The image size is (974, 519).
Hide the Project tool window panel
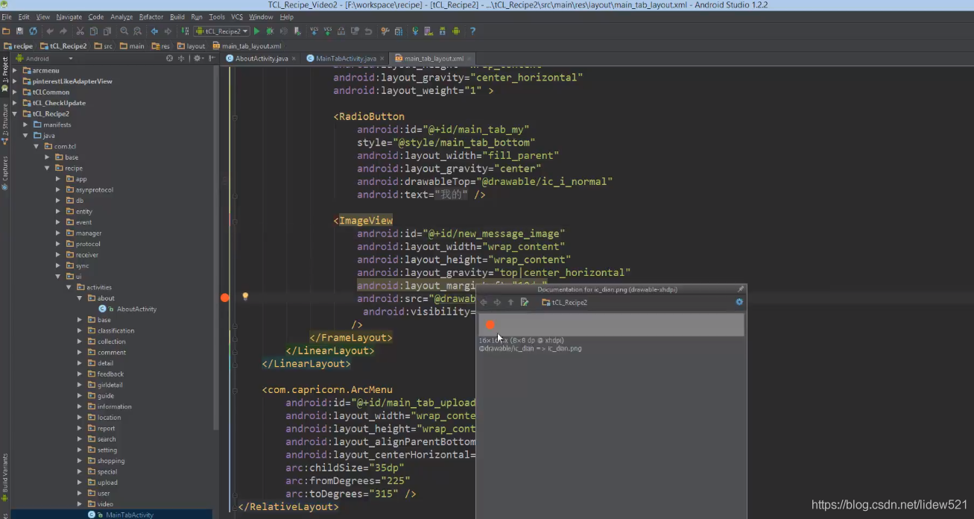pyautogui.click(x=212, y=58)
